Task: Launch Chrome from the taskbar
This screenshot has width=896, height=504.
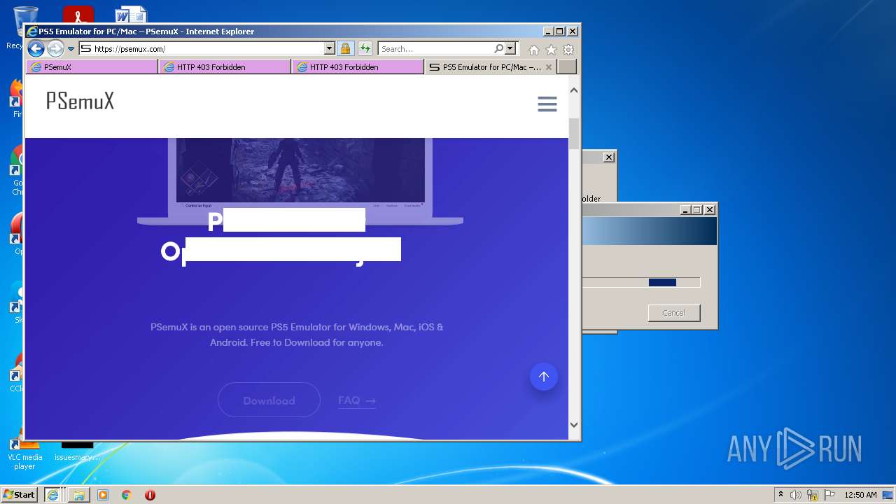Action: coord(126,494)
